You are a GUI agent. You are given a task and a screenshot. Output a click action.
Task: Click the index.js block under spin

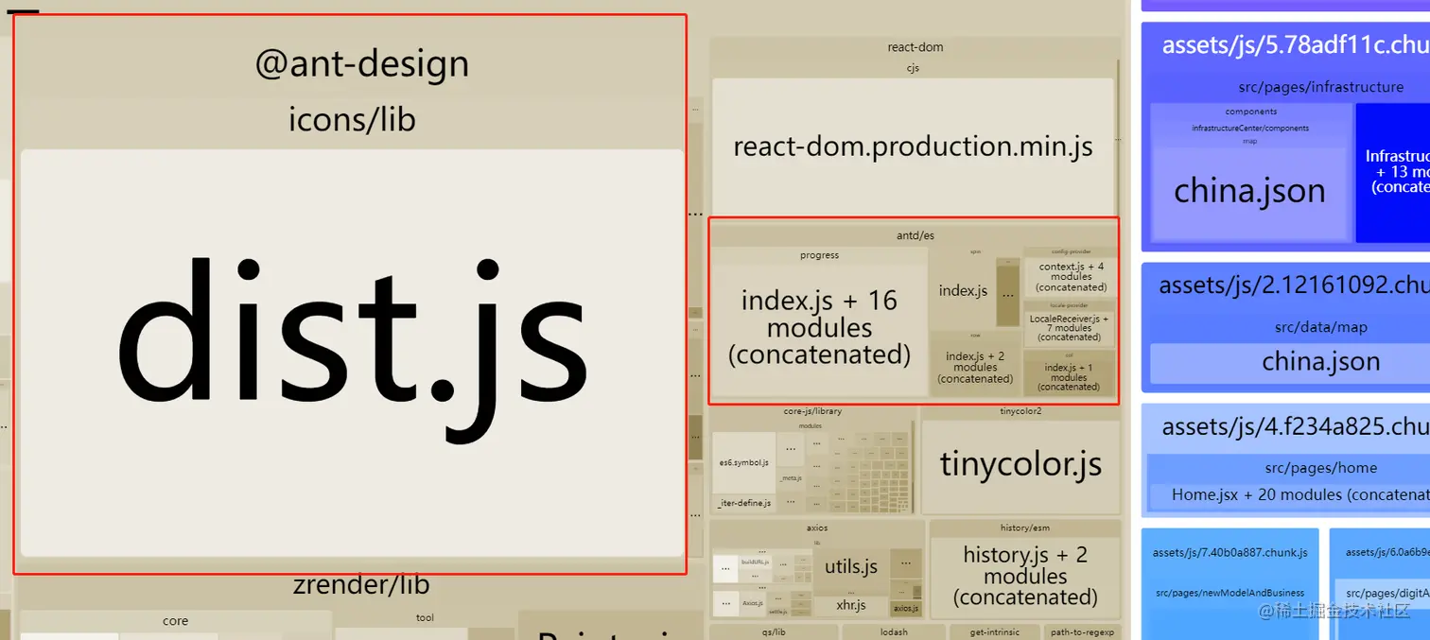tap(963, 291)
